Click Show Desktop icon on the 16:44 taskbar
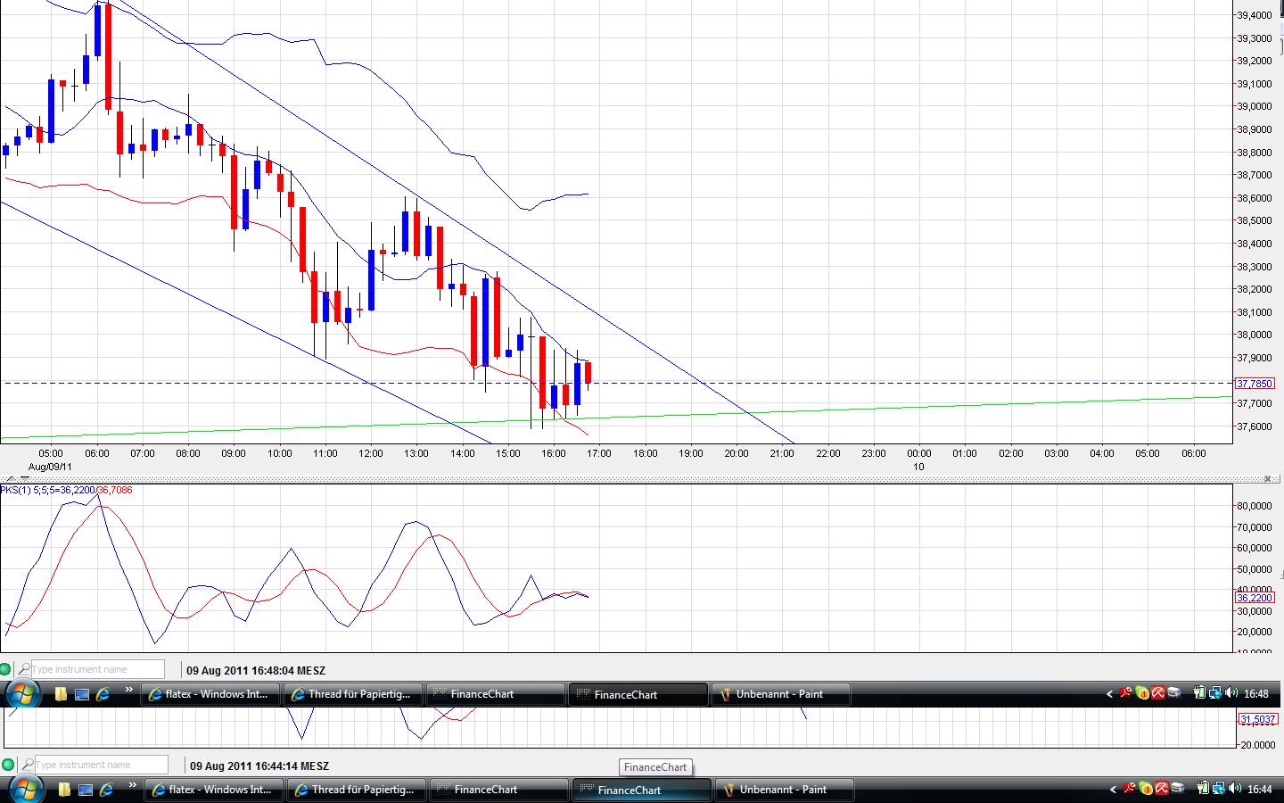The height and width of the screenshot is (803, 1284). pyautogui.click(x=86, y=790)
